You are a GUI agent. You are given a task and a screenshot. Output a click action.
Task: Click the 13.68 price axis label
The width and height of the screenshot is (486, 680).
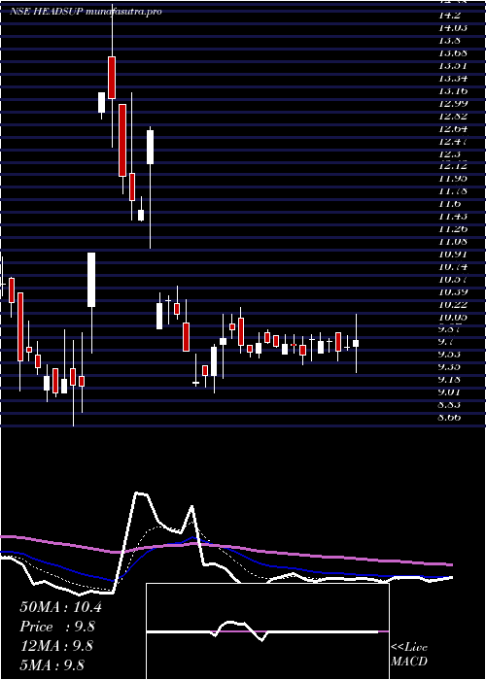pos(453,53)
